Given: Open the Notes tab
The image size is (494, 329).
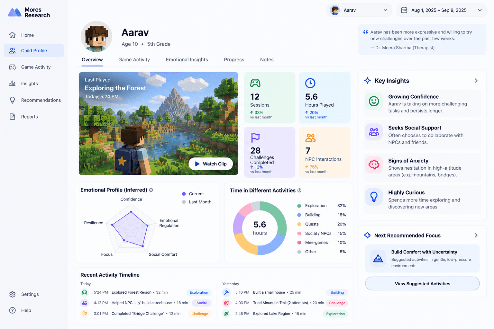Looking at the screenshot, I should pos(267,60).
